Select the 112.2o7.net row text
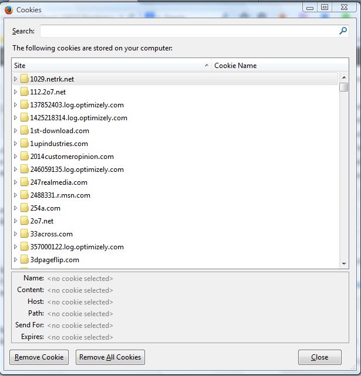 click(48, 92)
